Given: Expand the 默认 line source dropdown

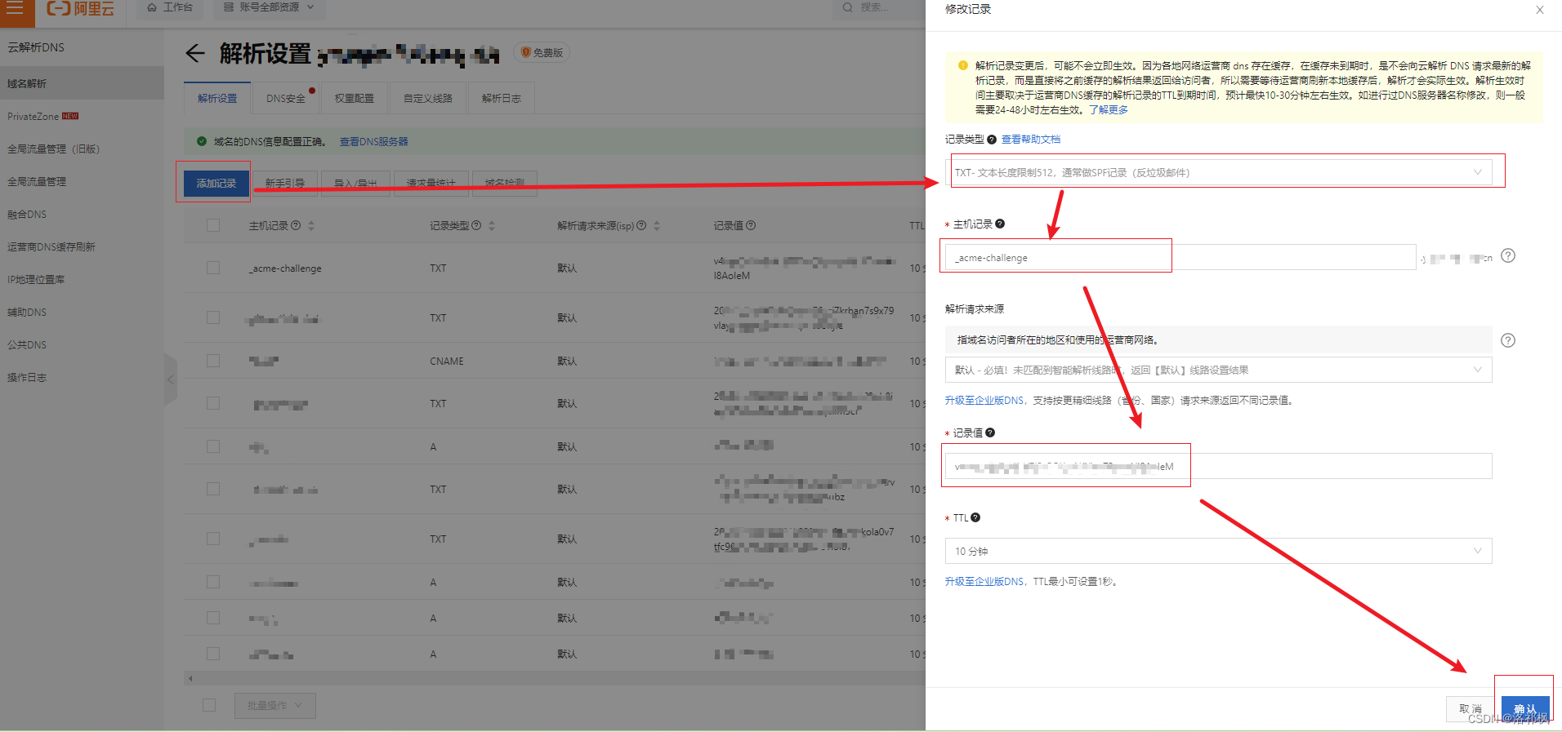Looking at the screenshot, I should 1219,370.
